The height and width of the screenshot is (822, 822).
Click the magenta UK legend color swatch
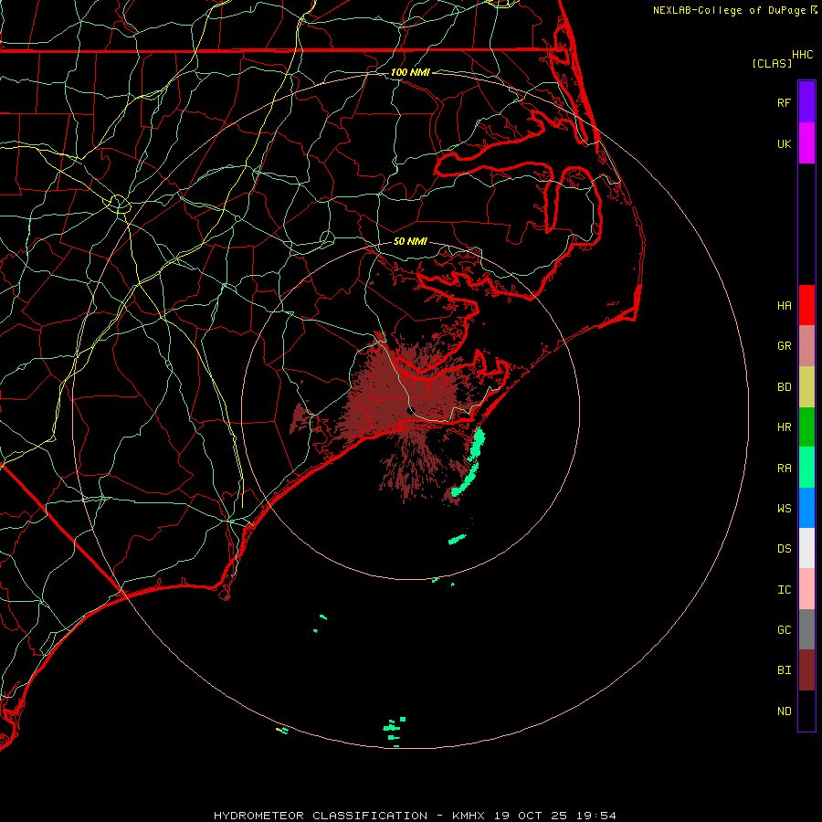806,143
